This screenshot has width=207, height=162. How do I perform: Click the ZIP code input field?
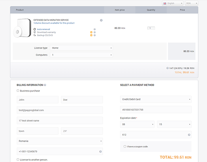(x=82, y=131)
